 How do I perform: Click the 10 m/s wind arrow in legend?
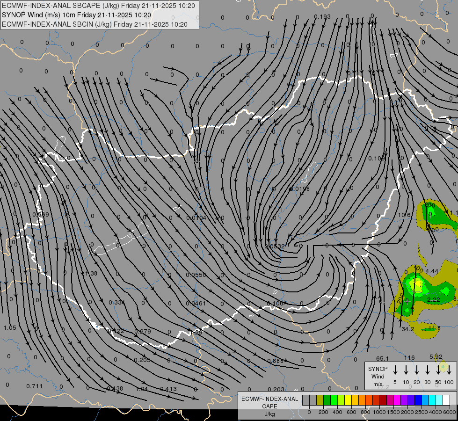[406, 370]
